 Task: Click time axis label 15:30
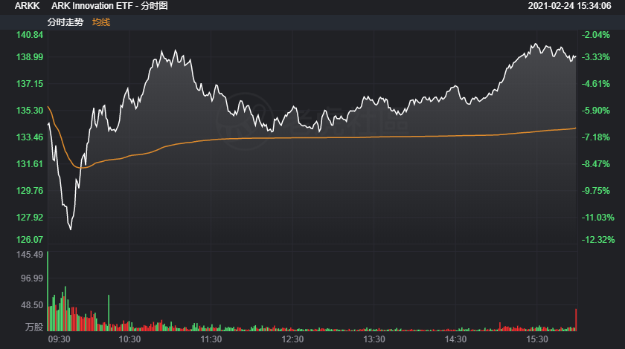[537, 339]
